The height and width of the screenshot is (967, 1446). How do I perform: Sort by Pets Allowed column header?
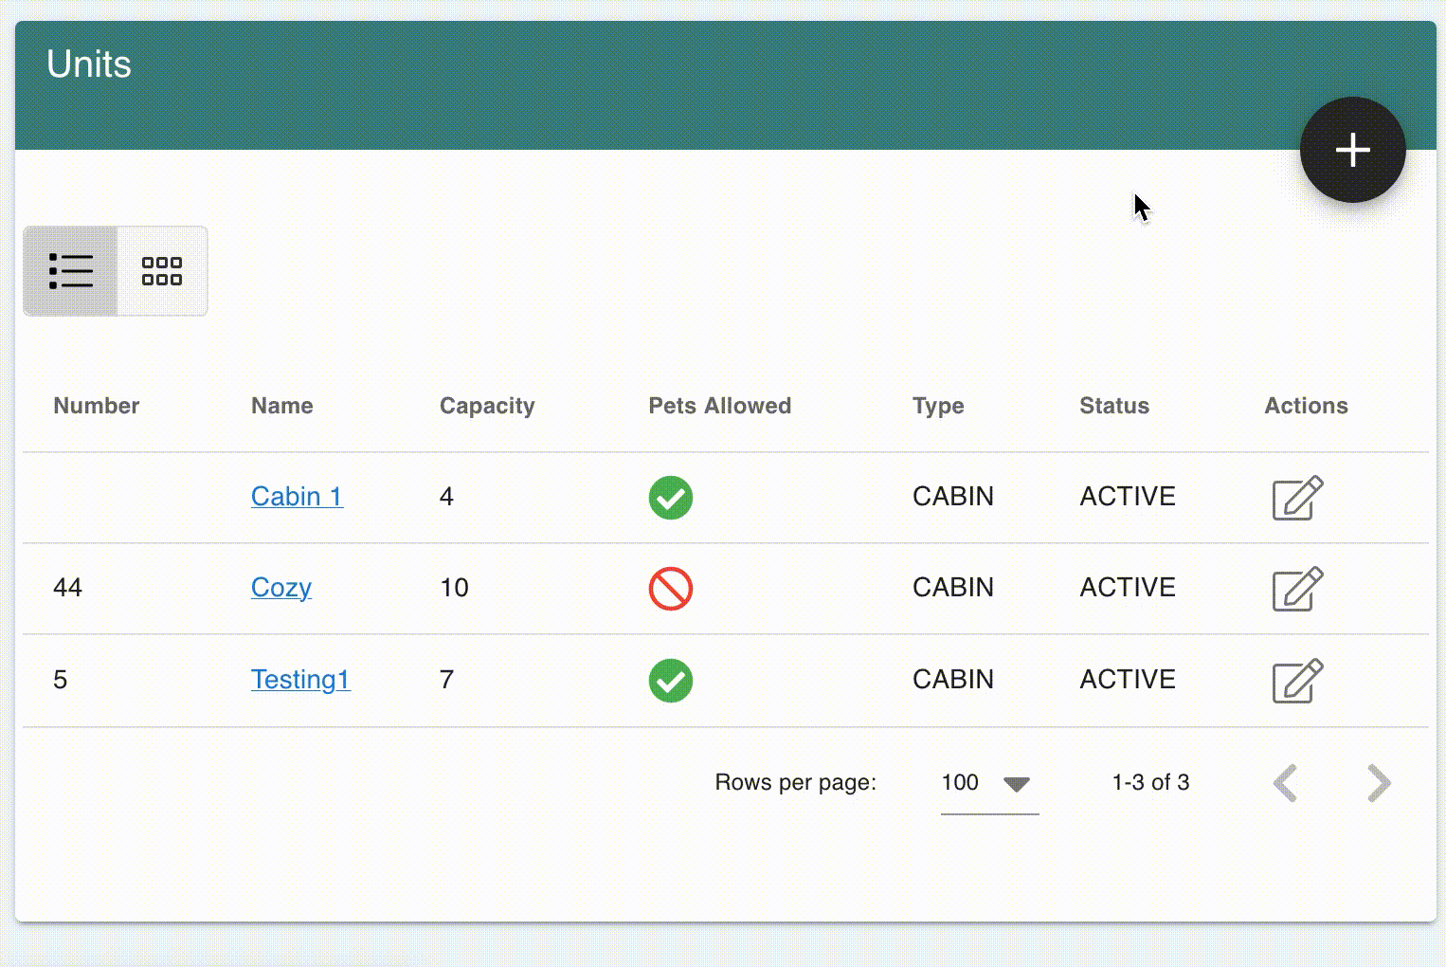(x=720, y=406)
